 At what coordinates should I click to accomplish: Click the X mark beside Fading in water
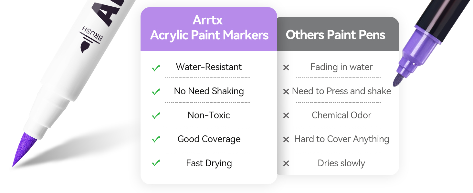(286, 68)
